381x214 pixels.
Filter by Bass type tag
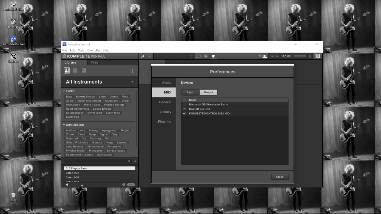69,97
